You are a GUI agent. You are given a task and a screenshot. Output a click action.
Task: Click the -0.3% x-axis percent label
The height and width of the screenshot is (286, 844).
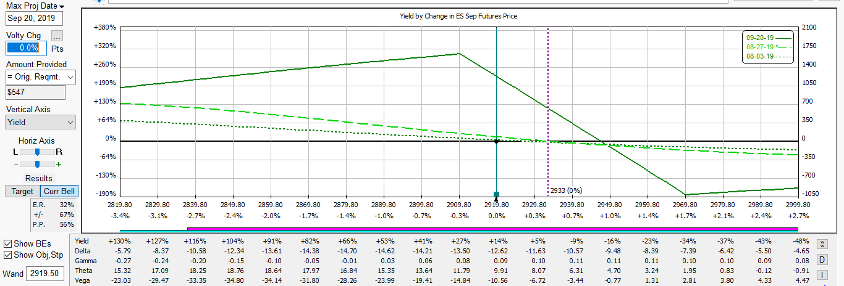pos(458,216)
